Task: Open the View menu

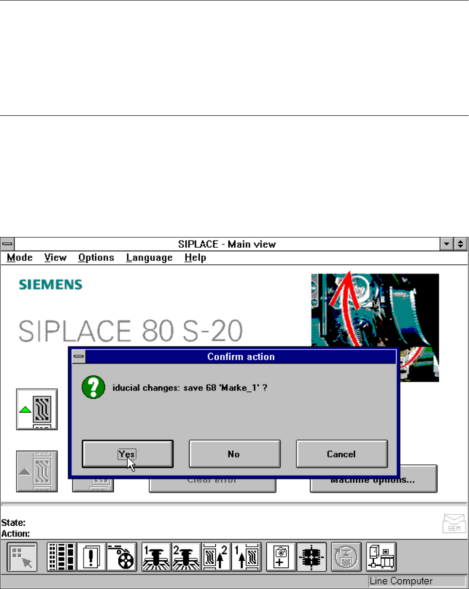Action: coord(55,258)
